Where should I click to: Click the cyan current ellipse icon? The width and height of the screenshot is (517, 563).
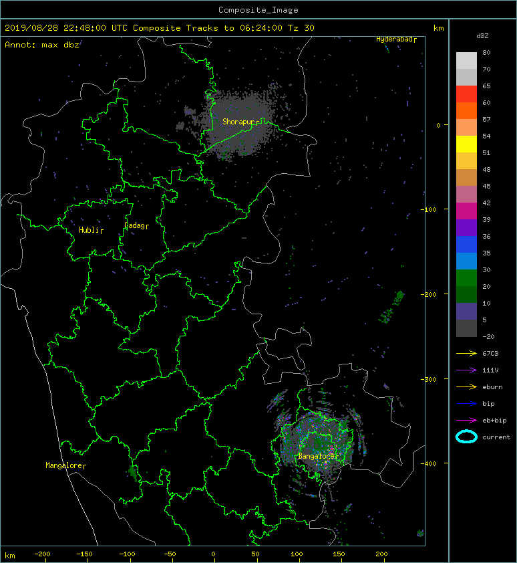pos(466,437)
